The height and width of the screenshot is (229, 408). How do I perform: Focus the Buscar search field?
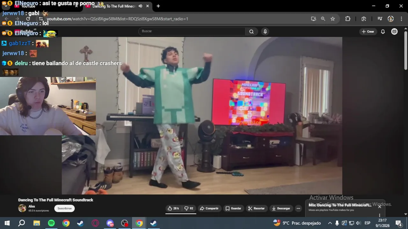coord(192,31)
